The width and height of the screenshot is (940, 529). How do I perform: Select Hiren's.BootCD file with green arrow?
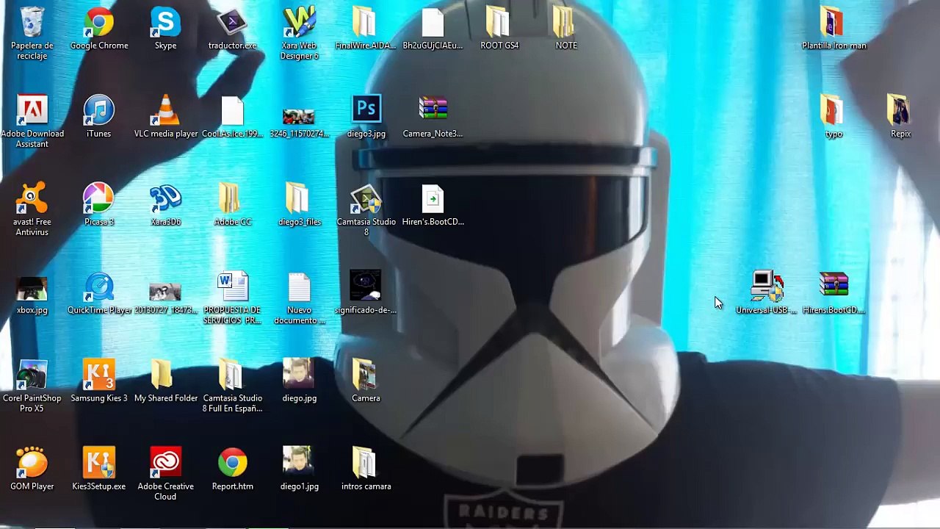point(433,198)
